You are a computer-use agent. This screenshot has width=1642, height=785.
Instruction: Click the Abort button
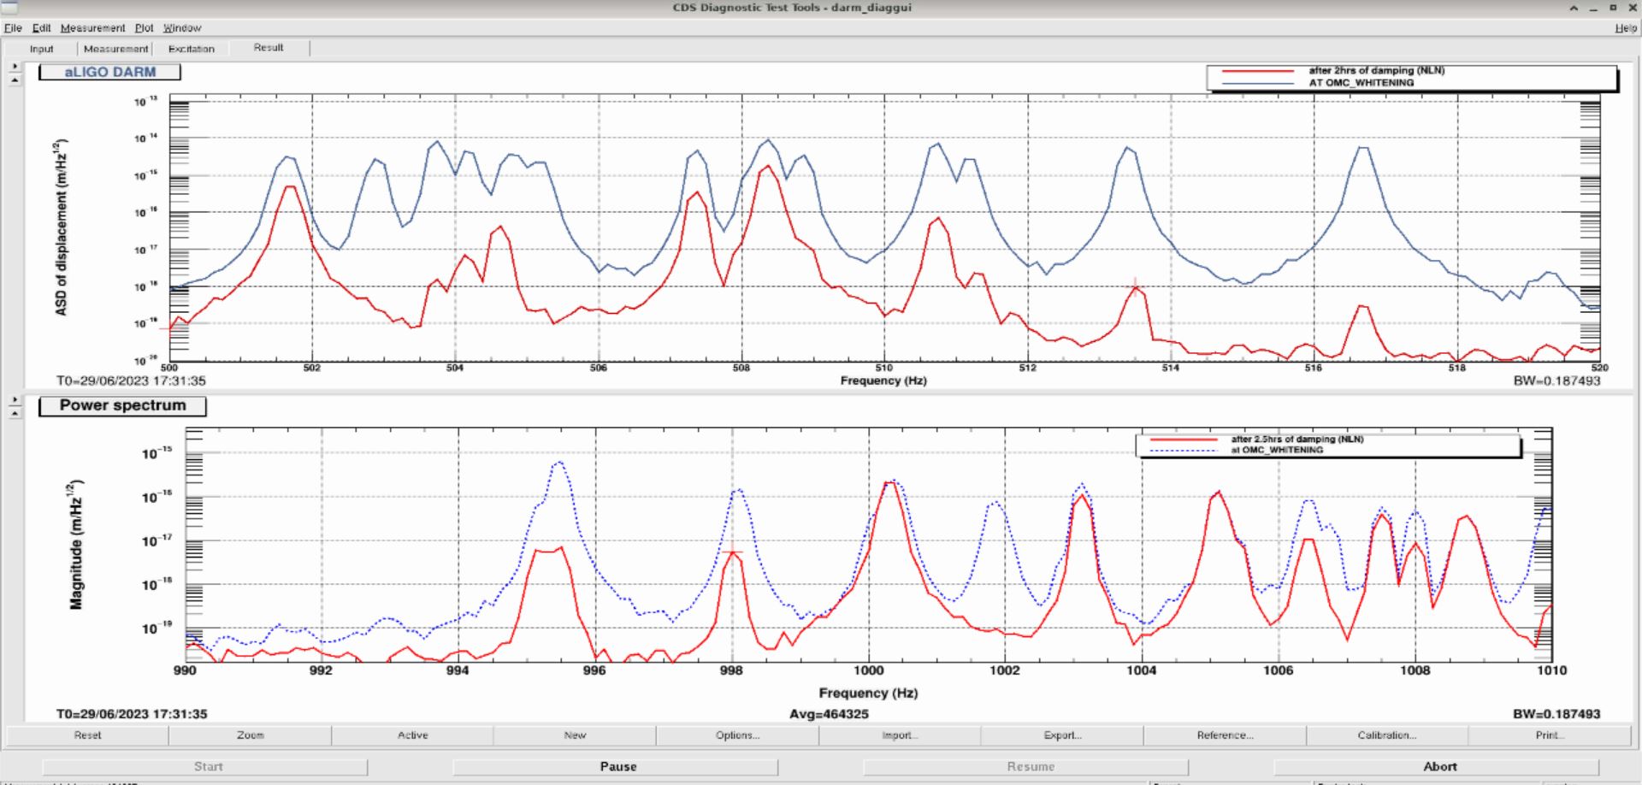[x=1439, y=767]
